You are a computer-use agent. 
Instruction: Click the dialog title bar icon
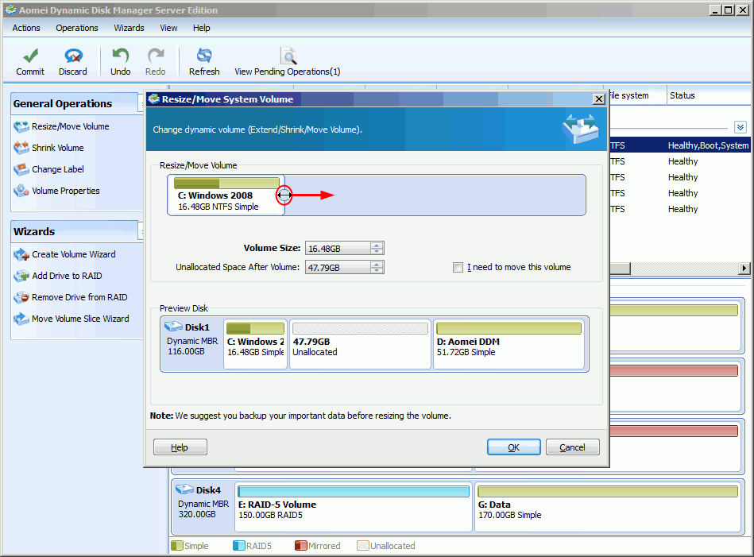click(154, 99)
